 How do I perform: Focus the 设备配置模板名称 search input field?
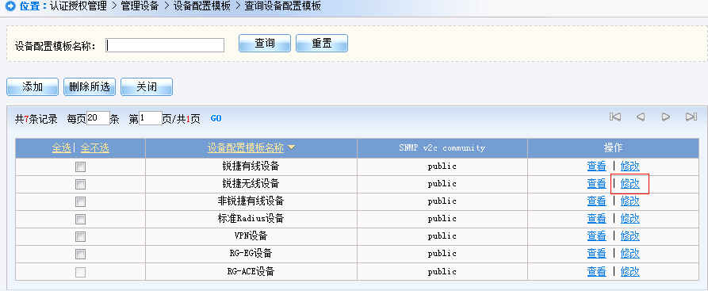(x=165, y=45)
